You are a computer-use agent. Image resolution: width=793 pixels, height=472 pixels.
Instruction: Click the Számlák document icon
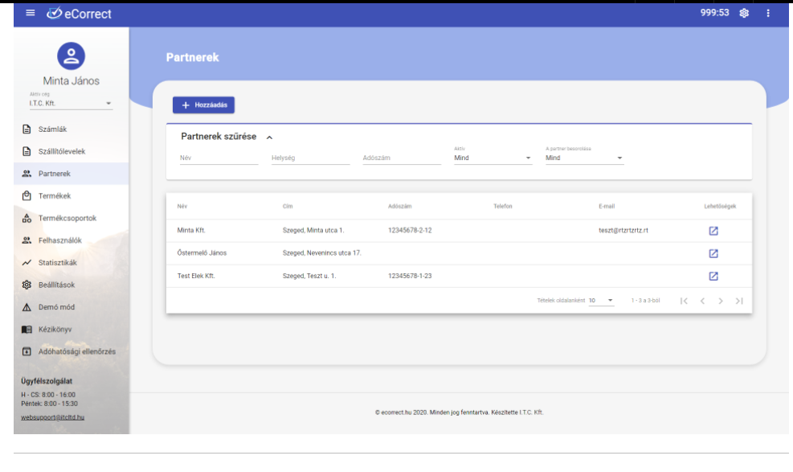27,129
